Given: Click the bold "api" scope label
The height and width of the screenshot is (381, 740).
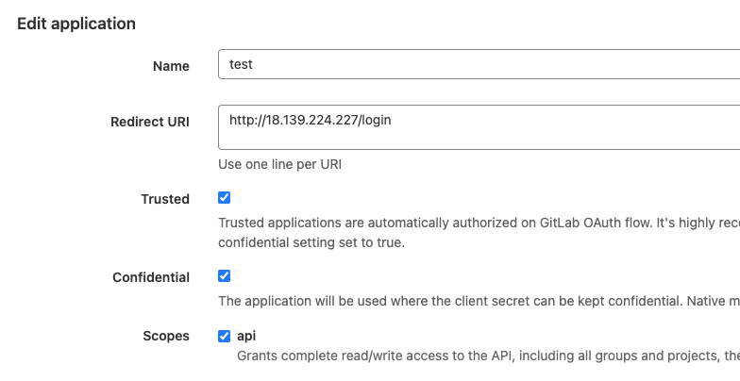Looking at the screenshot, I should click(x=246, y=336).
